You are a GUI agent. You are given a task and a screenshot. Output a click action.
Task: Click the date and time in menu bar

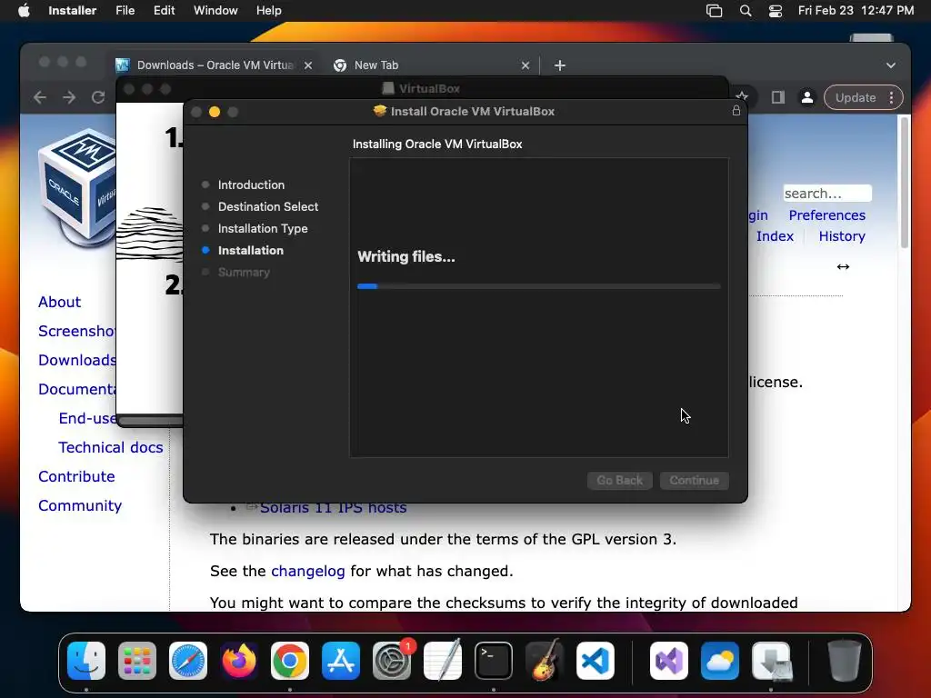click(x=856, y=10)
